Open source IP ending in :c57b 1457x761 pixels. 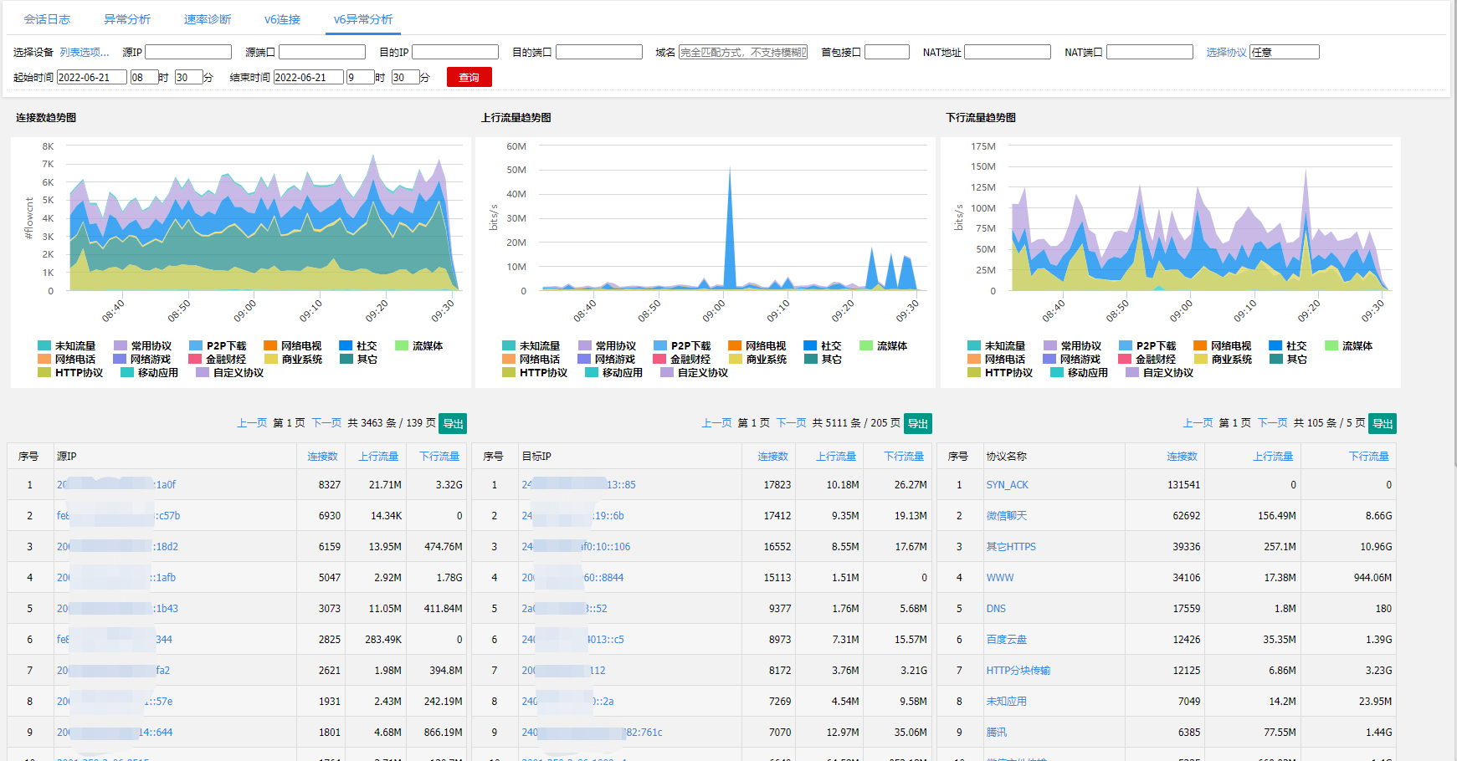118,515
